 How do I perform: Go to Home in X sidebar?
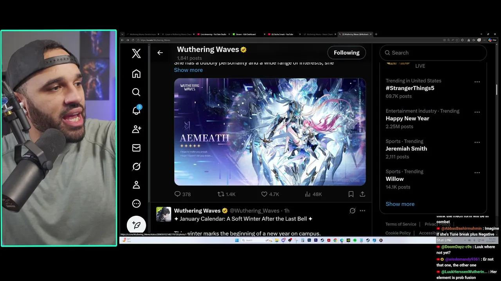point(136,74)
